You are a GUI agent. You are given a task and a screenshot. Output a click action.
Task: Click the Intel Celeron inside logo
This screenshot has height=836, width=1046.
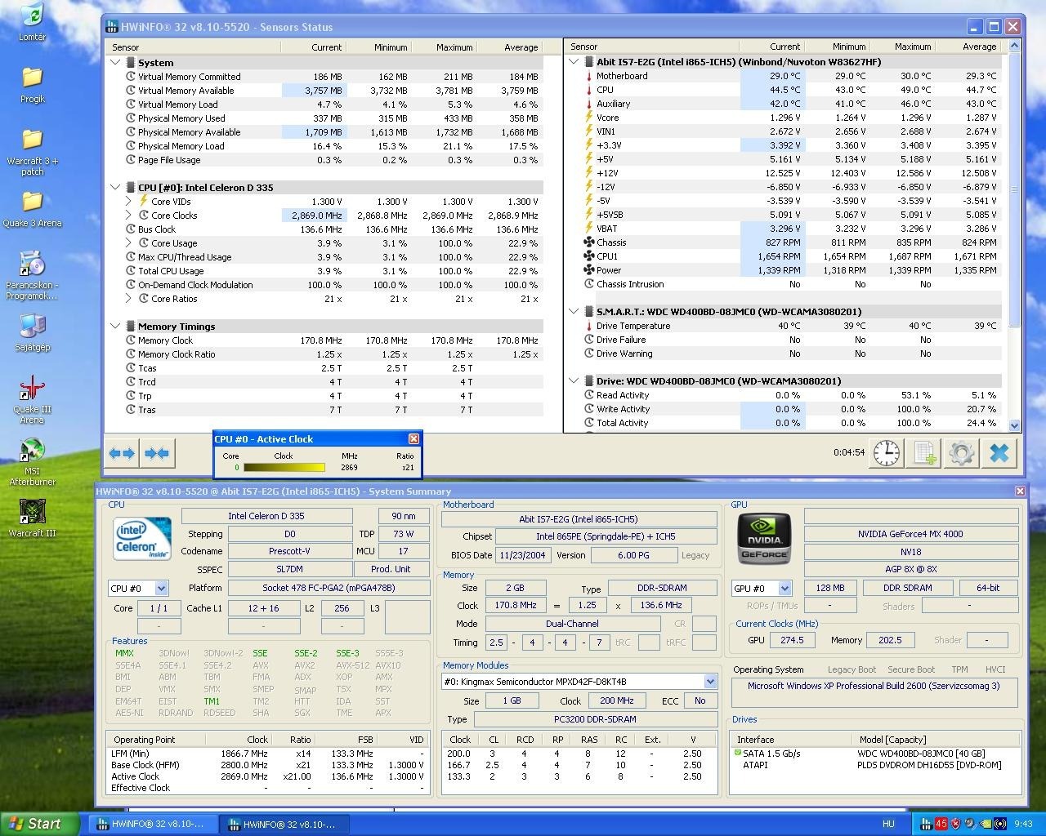142,538
